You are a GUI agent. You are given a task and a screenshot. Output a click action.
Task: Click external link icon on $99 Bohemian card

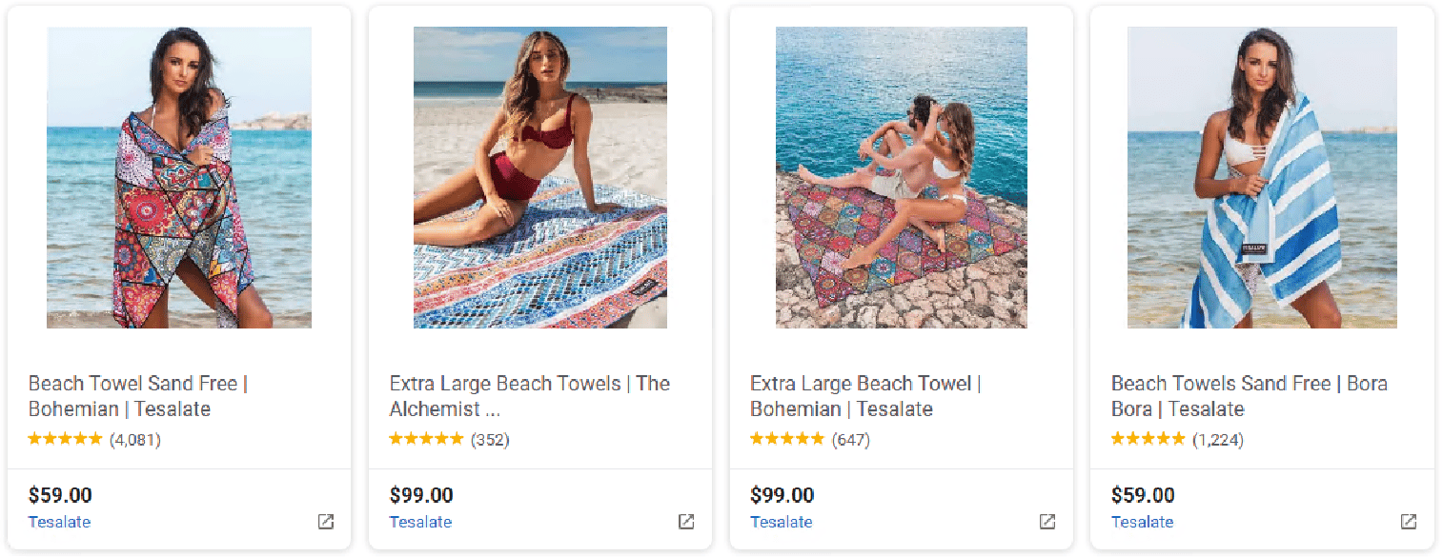[1047, 522]
